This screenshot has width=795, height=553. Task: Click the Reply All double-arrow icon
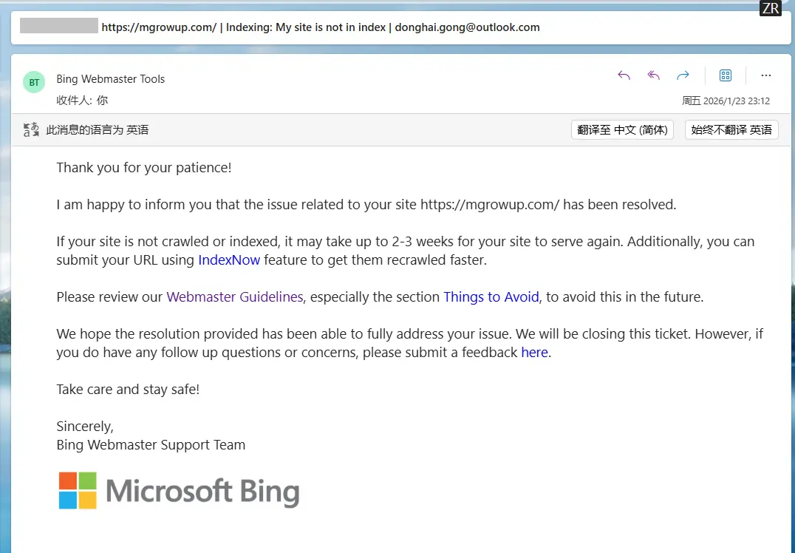click(654, 75)
